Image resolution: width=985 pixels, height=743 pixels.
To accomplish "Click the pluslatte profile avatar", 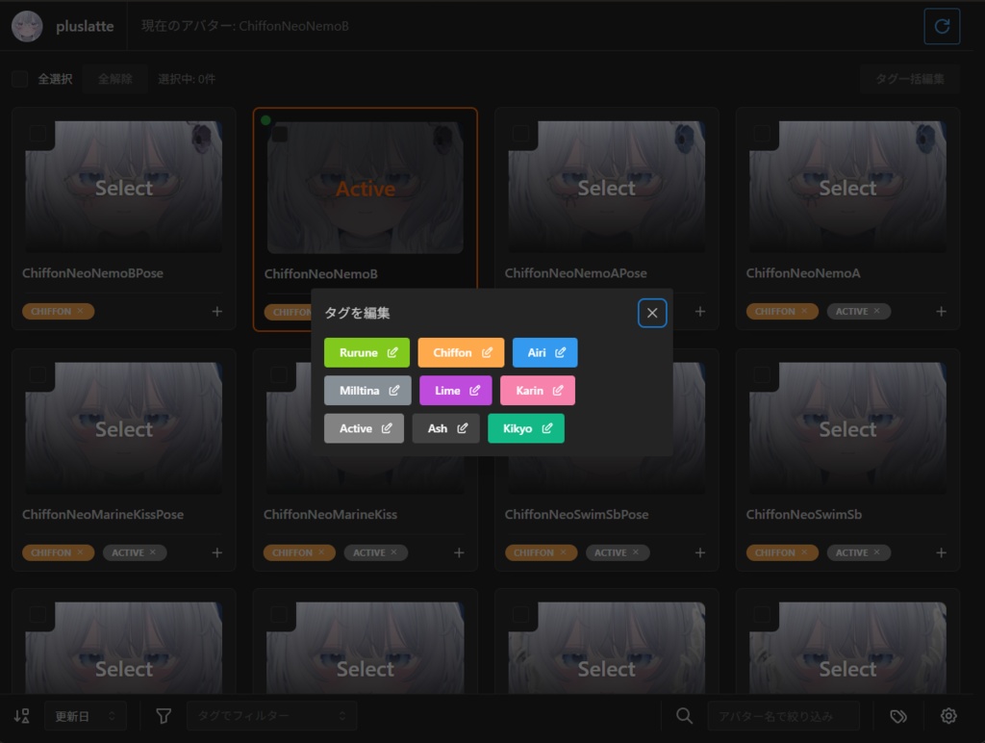I will coord(28,26).
